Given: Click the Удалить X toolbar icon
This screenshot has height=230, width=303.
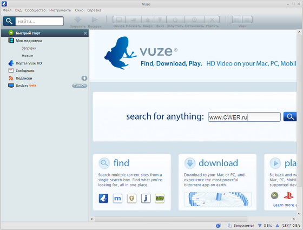Looking at the screenshot, I should 212,19.
